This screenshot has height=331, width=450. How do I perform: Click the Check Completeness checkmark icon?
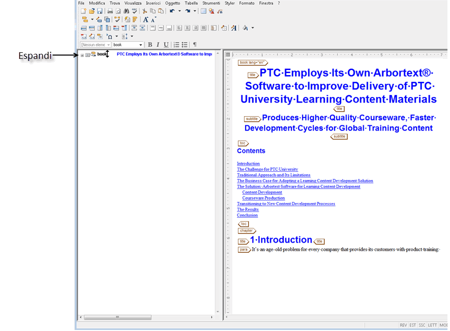(x=117, y=19)
